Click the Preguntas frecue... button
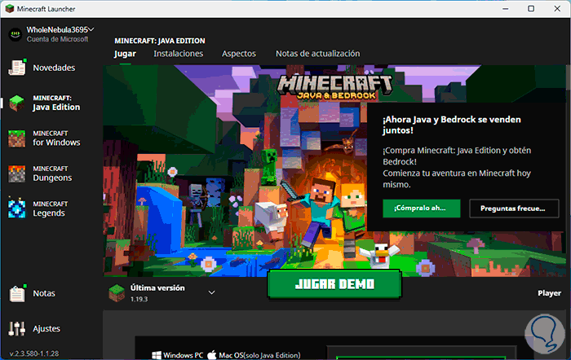571x360 pixels. [x=514, y=209]
